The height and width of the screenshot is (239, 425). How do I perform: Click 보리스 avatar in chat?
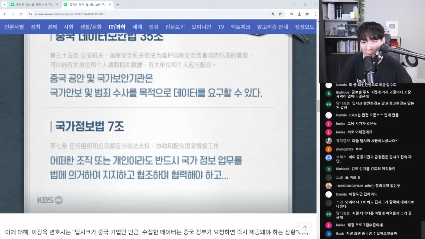329,158
